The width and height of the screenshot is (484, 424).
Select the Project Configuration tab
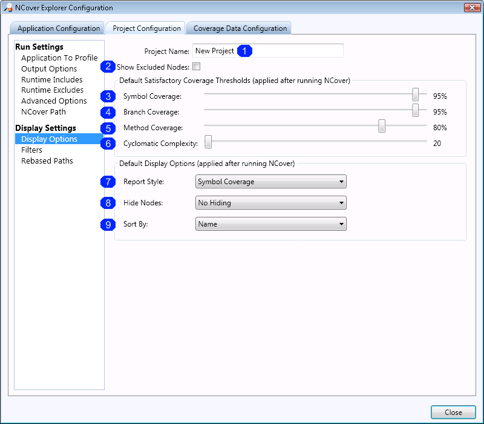click(x=145, y=28)
